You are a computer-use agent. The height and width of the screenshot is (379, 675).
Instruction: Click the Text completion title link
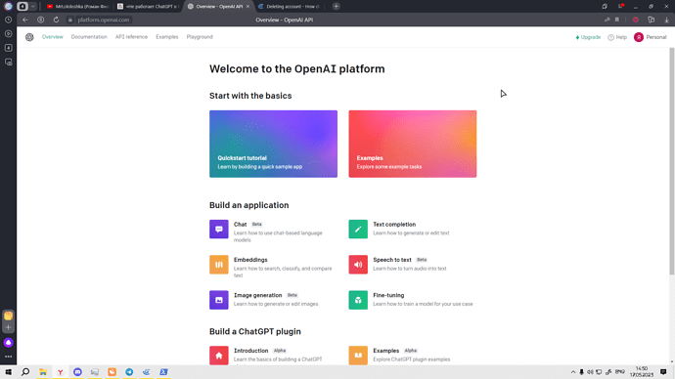click(394, 225)
